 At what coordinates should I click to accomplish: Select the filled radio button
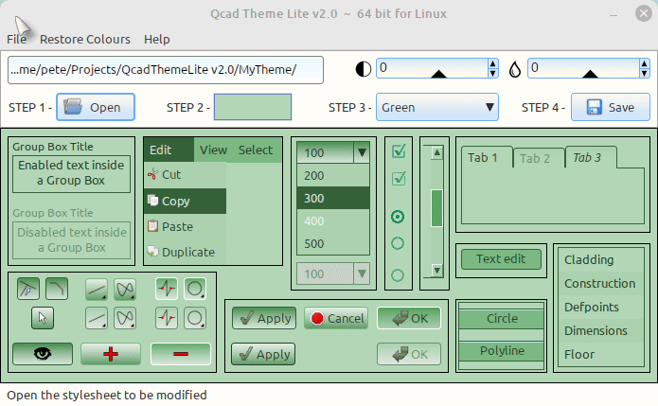pos(398,217)
